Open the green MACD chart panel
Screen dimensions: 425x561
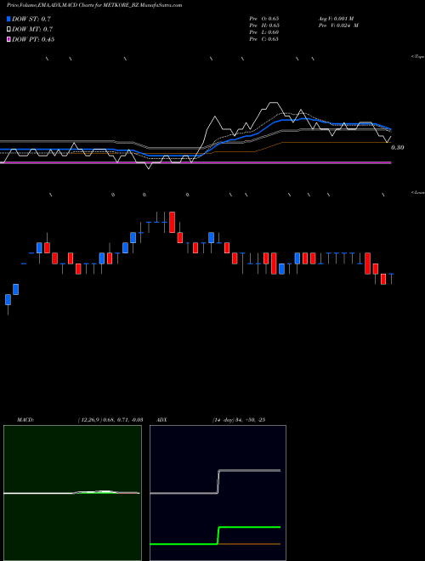(72, 493)
